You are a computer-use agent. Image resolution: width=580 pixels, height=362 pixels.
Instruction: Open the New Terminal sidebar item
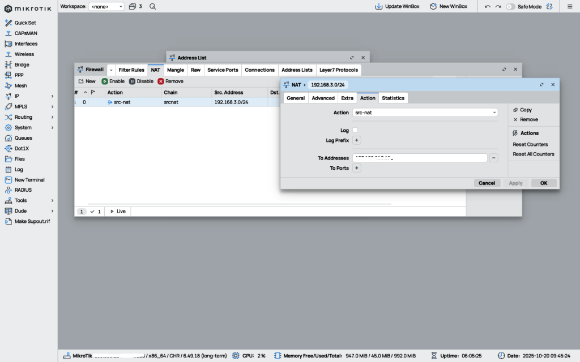coord(8,180)
